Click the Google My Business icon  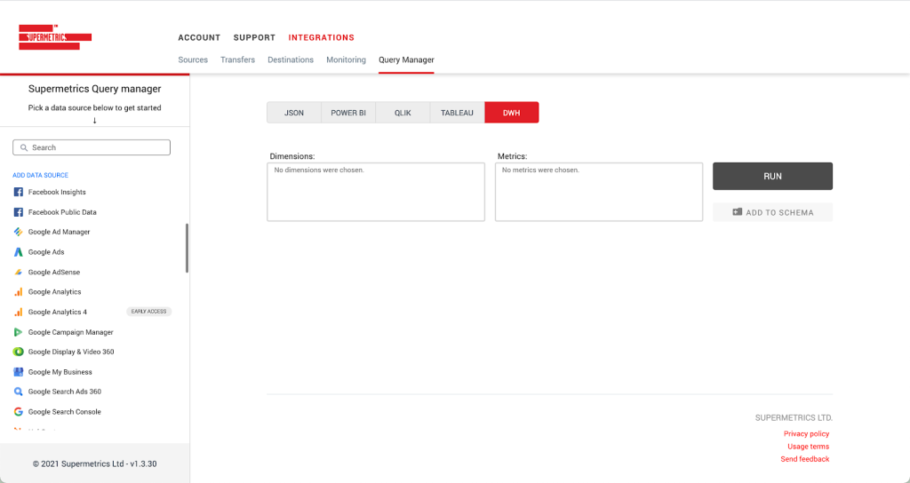(x=18, y=372)
